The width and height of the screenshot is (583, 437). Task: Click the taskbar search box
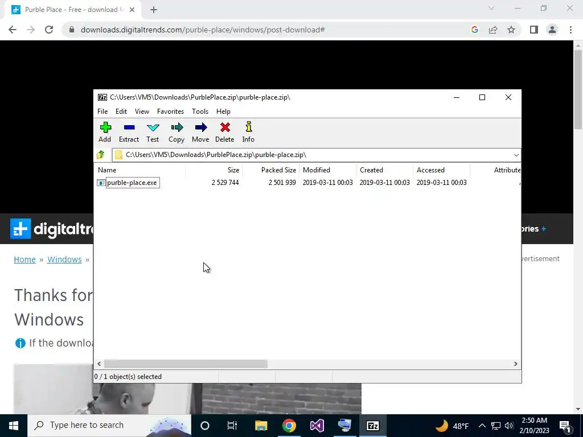[x=109, y=426]
